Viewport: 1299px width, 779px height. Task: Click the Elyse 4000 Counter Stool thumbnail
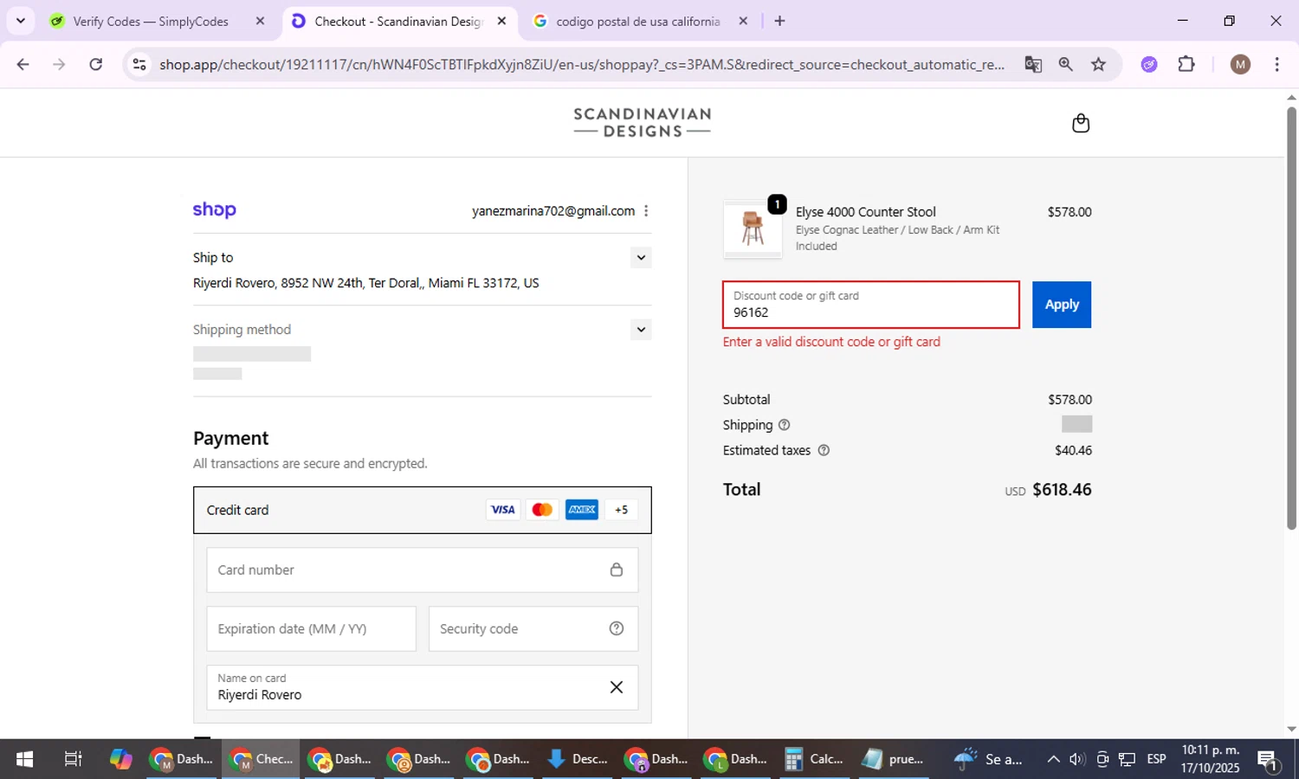coord(753,229)
